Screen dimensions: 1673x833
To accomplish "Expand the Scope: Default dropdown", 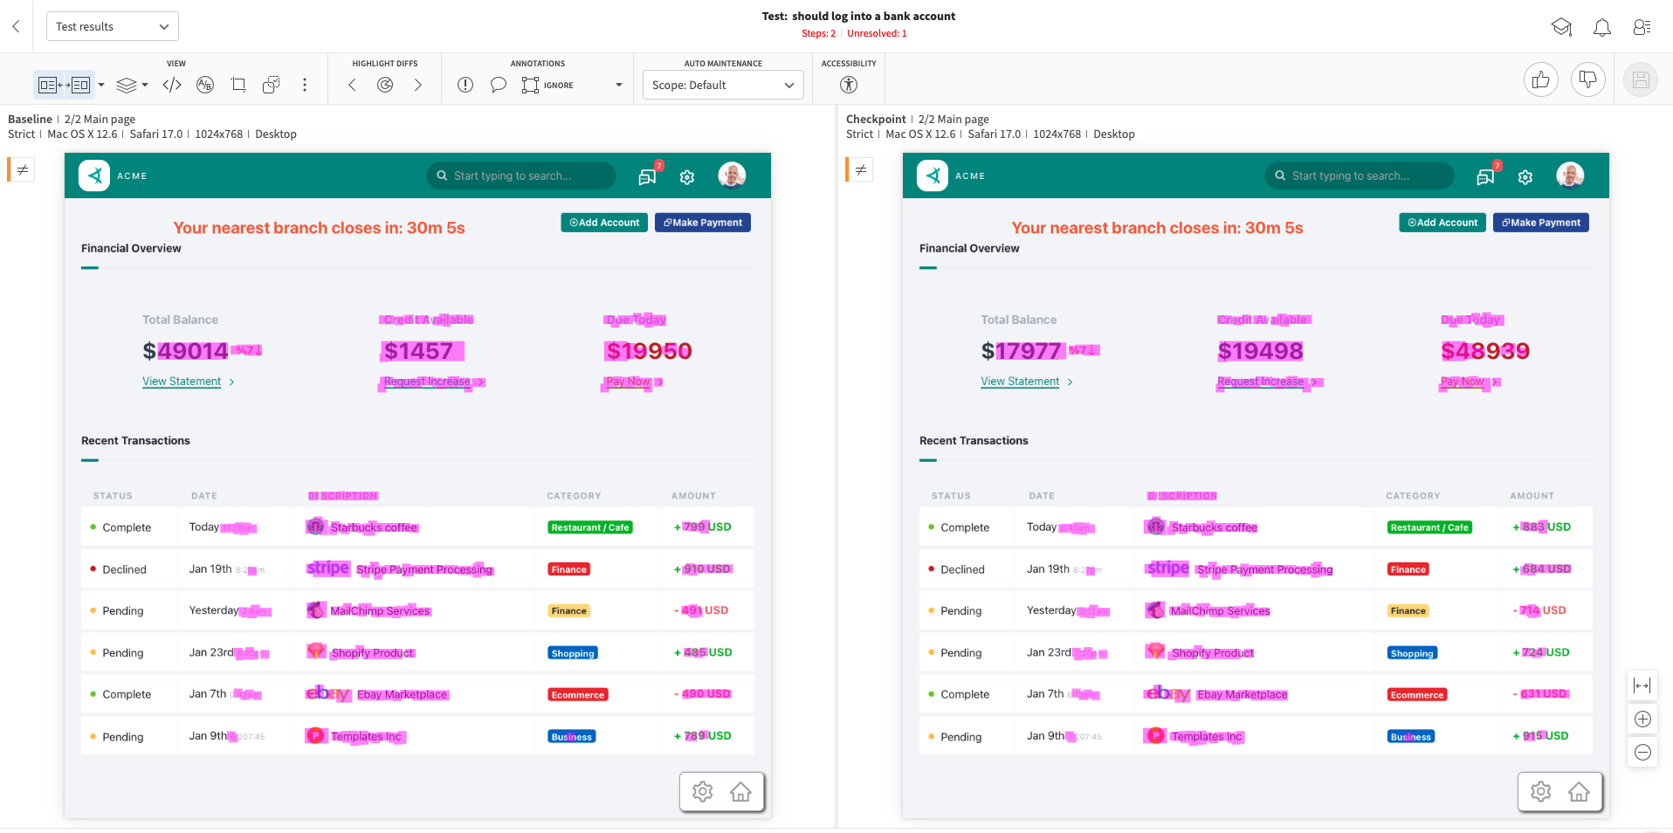I will tap(722, 85).
